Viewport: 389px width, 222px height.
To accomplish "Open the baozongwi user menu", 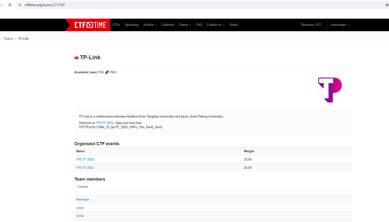I will (x=340, y=25).
